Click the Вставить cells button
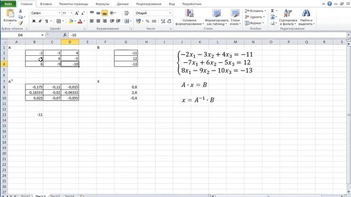 tap(255, 11)
